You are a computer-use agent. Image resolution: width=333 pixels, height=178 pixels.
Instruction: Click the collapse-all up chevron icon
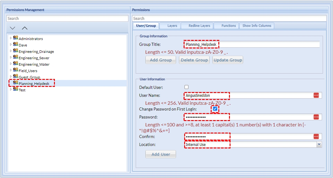pos(25,28)
